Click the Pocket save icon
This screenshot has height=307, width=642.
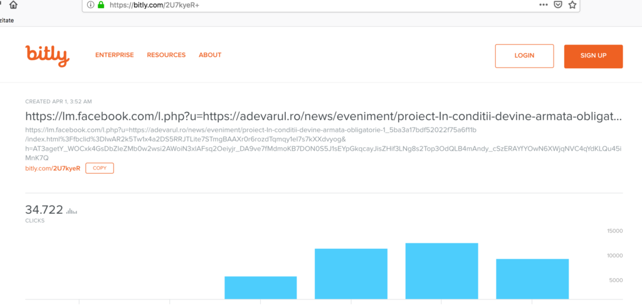[557, 5]
